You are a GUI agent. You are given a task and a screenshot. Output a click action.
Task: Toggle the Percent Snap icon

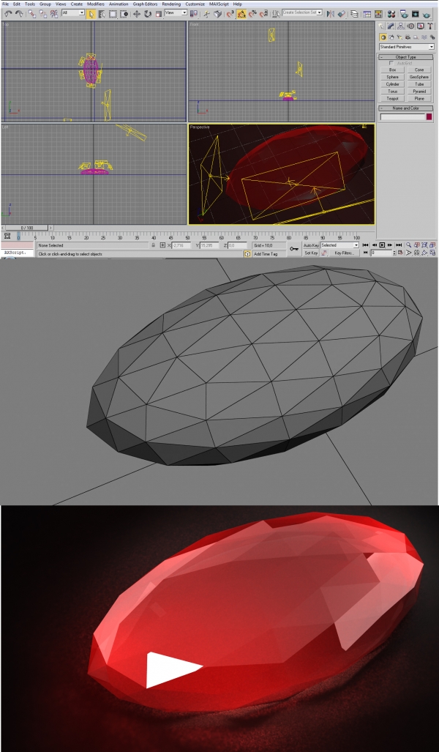[252, 15]
